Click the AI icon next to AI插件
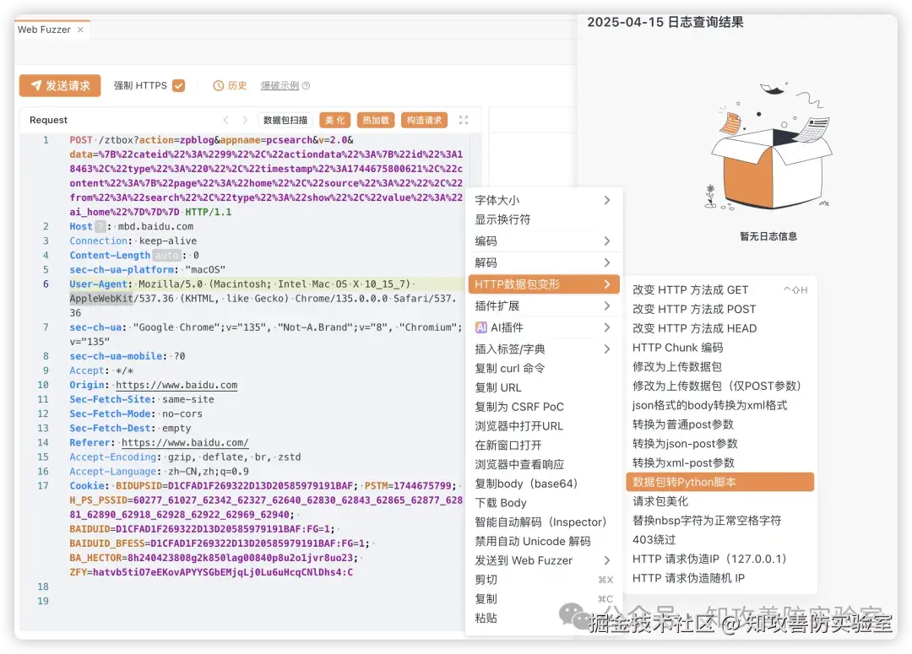The height and width of the screenshot is (654, 912). click(481, 327)
